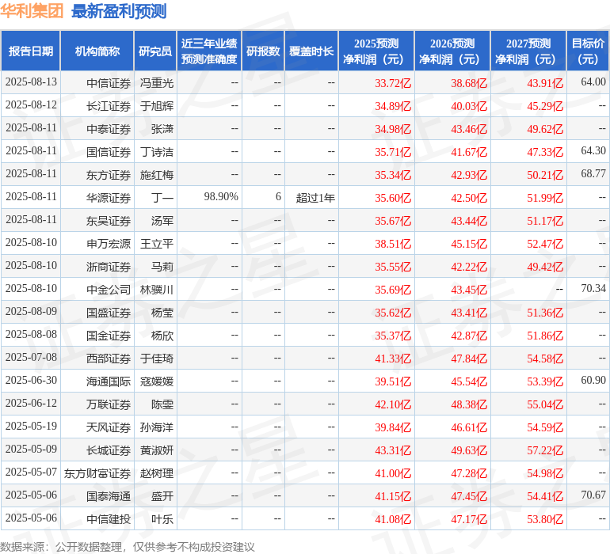Click the 近三年业绩预测准确度 header

point(209,51)
